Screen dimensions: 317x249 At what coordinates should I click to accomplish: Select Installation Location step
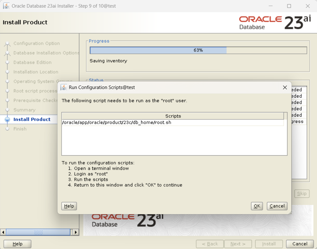coord(36,72)
